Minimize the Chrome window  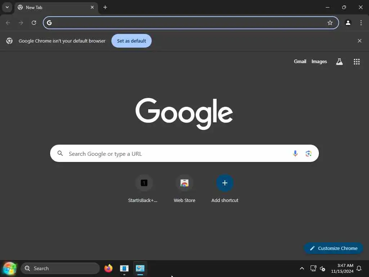click(x=327, y=7)
